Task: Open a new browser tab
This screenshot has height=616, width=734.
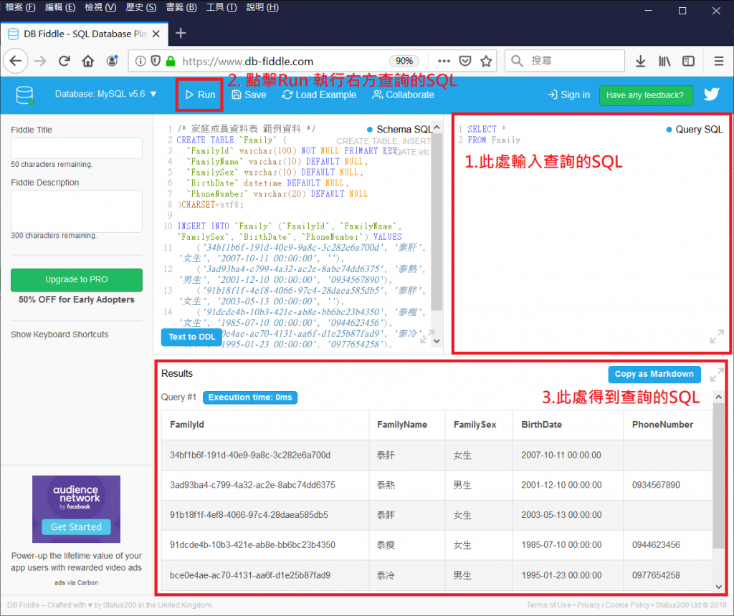Action: (x=181, y=33)
